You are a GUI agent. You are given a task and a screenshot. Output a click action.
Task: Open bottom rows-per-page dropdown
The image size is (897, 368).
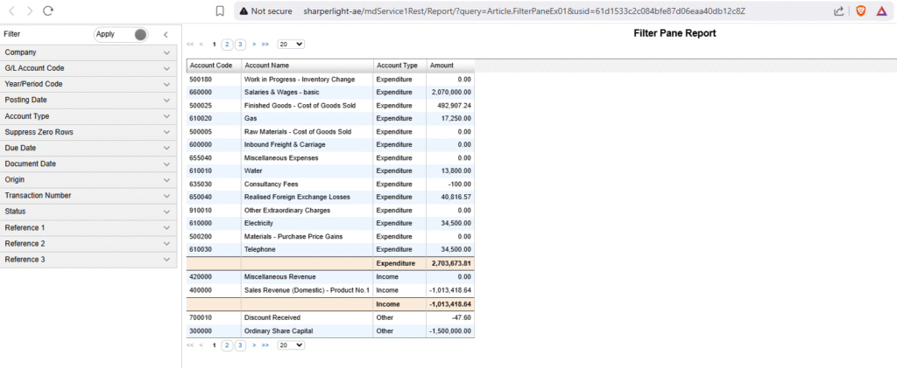coord(291,345)
